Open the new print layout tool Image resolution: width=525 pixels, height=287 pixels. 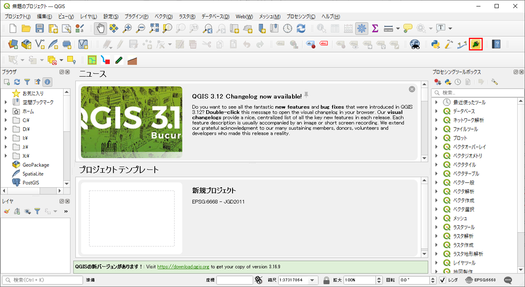[53, 28]
